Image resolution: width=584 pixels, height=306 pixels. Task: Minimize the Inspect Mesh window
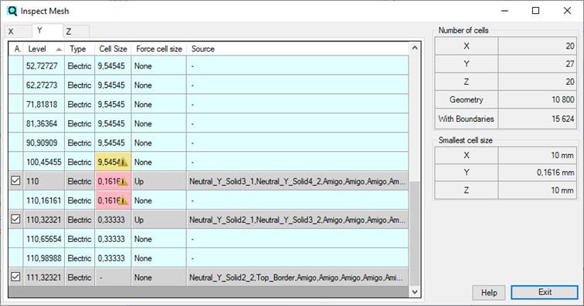[504, 11]
